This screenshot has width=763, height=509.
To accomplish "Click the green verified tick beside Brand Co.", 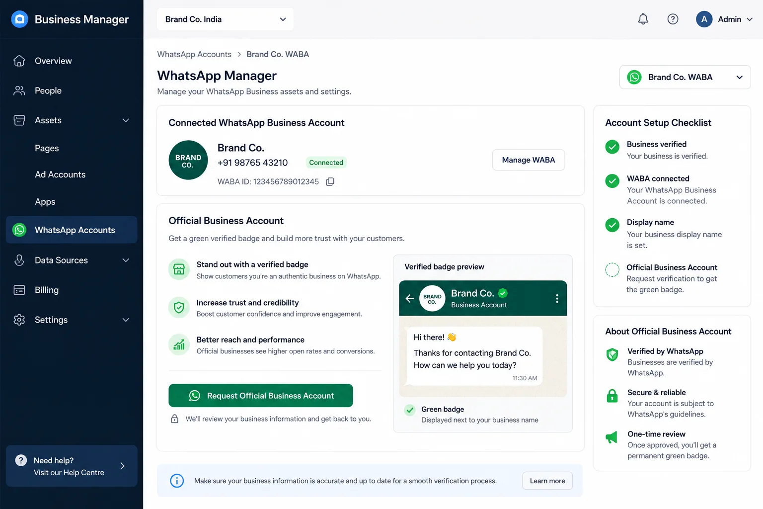I will click(x=503, y=293).
